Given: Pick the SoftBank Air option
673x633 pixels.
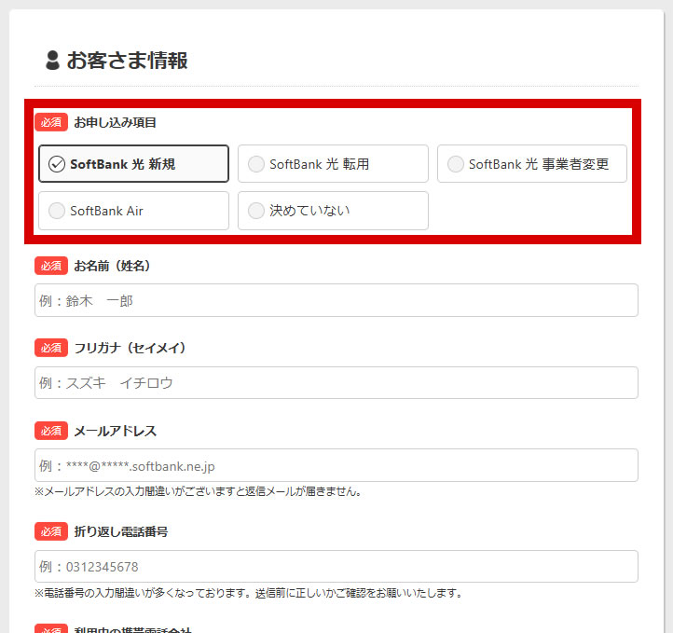Looking at the screenshot, I should click(133, 211).
